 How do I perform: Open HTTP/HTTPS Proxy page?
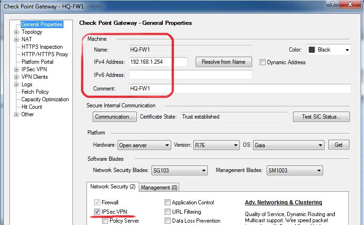pyautogui.click(x=45, y=54)
